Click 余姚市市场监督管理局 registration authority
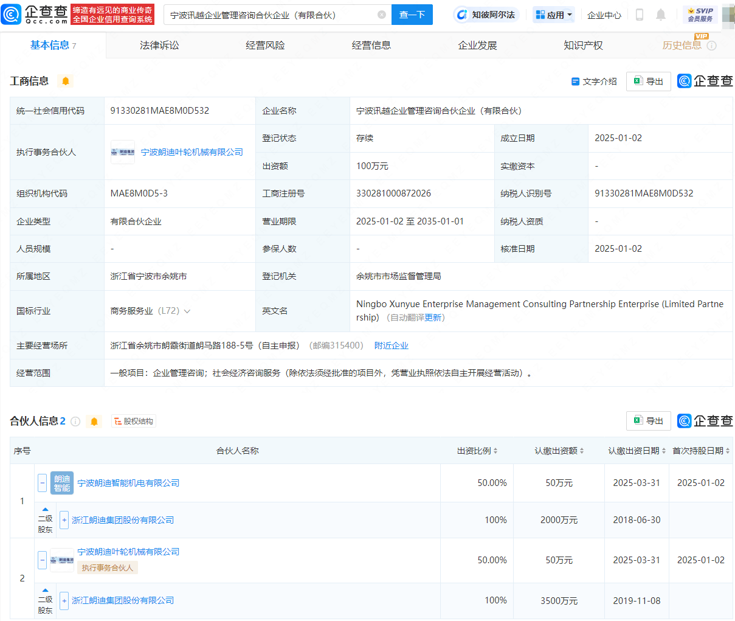 coord(398,276)
